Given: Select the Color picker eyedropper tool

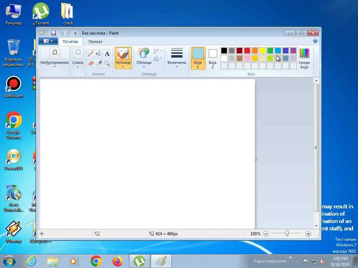Looking at the screenshot, I should tap(99, 64).
